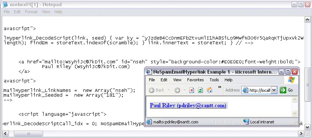Open Internet Explorer Tools menu

(214, 80)
